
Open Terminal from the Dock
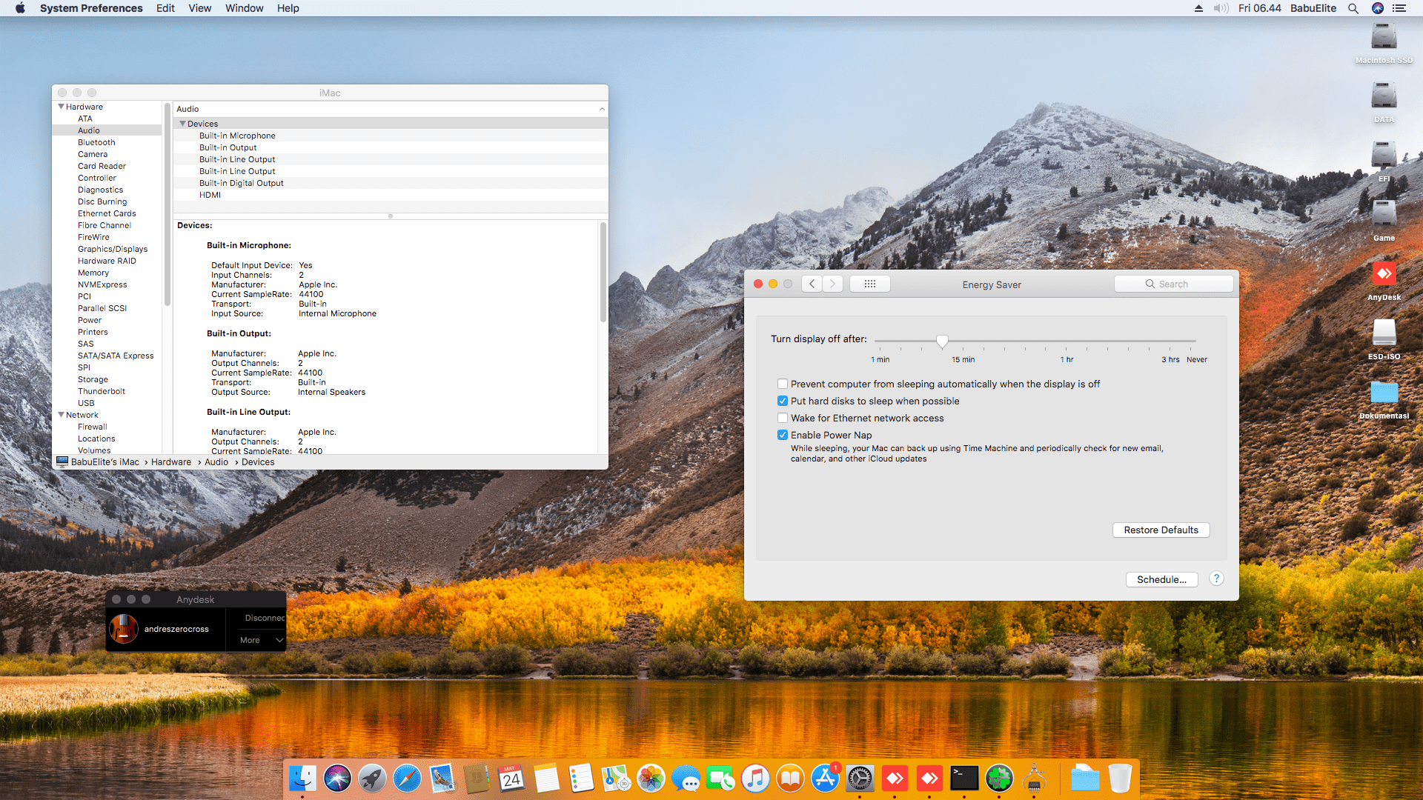coord(963,779)
